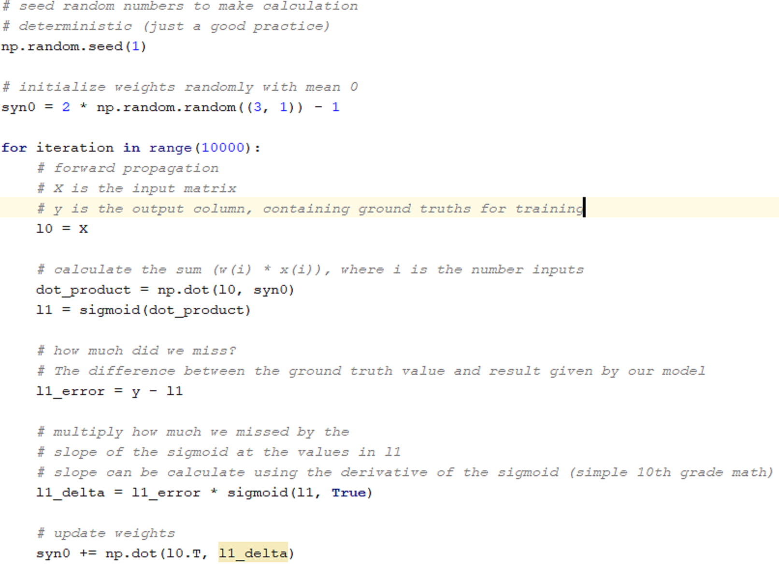Click the forward propagation comment

[x=128, y=168]
